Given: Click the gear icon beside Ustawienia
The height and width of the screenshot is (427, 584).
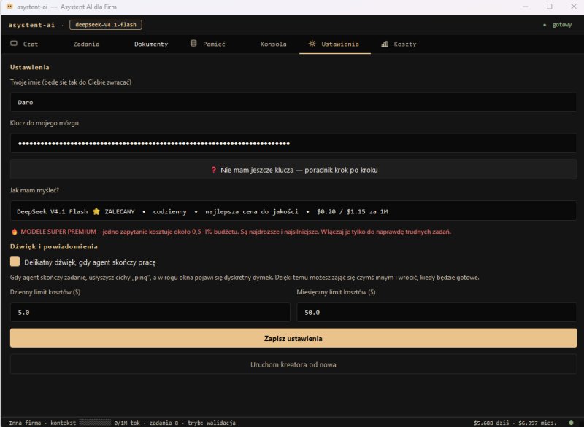Looking at the screenshot, I should tap(312, 44).
